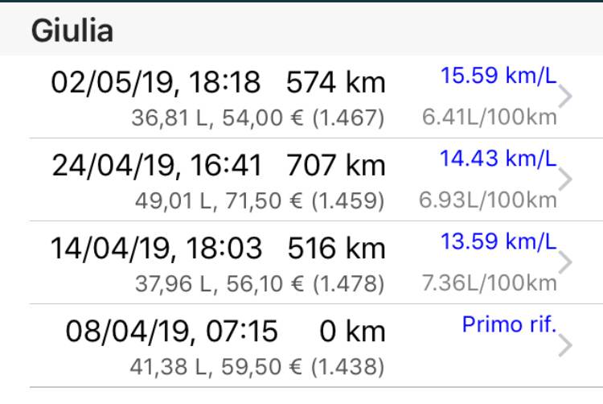Screen dimensions: 603x404
Task: Select the 14/04/19, 18:03 date text
Action: point(156,249)
